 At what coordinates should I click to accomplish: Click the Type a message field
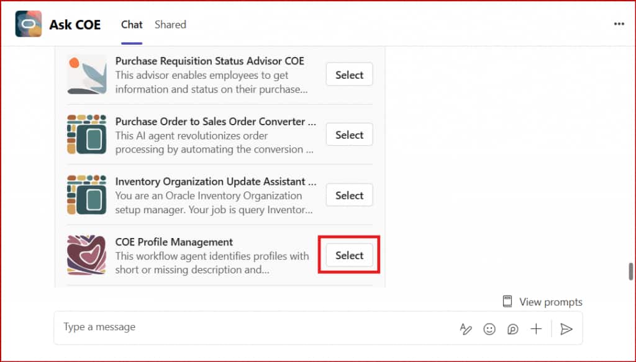pyautogui.click(x=248, y=327)
